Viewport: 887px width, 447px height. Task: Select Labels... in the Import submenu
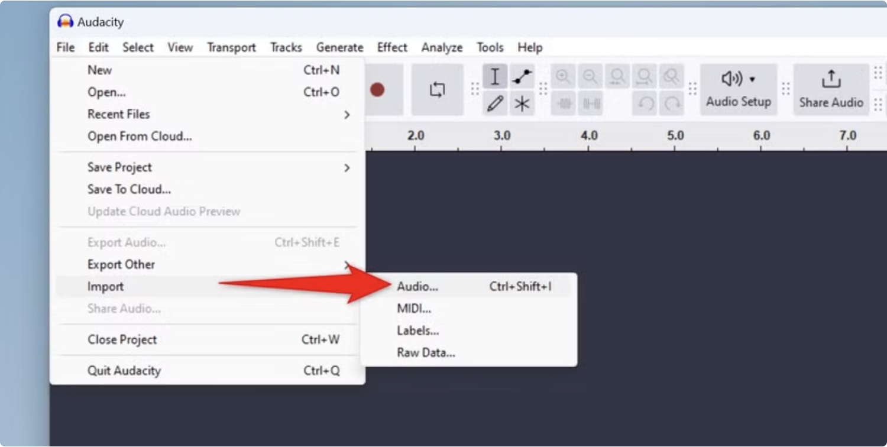click(468, 331)
